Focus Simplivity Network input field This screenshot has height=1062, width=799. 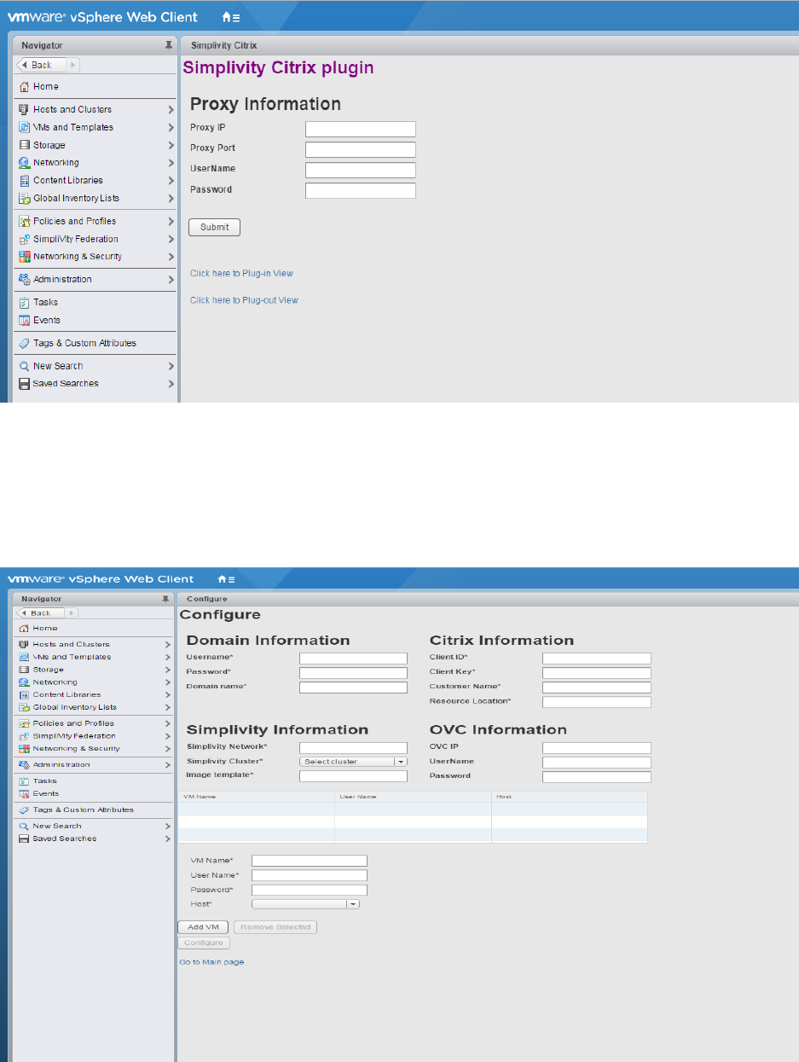coord(353,747)
